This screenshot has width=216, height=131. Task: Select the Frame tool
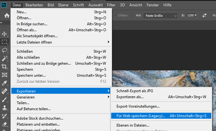click(4, 75)
